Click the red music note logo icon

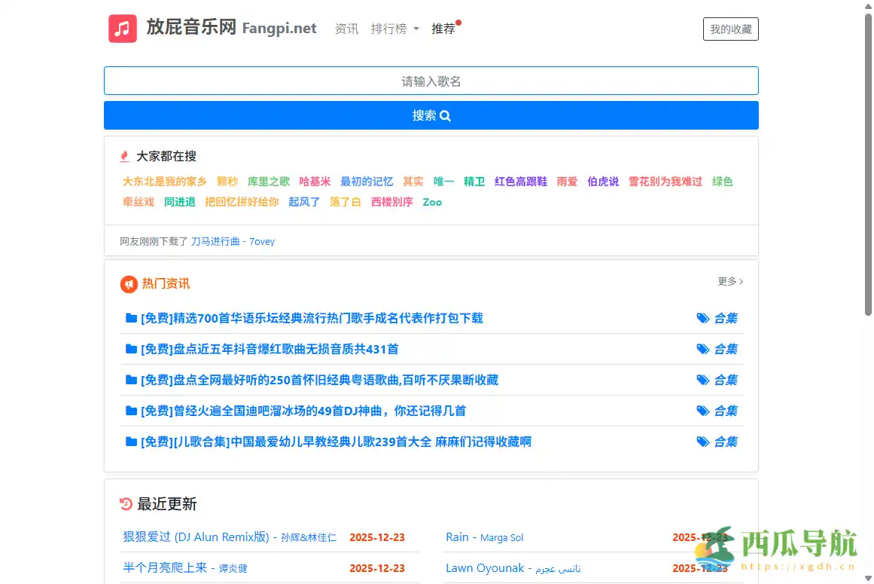[123, 28]
